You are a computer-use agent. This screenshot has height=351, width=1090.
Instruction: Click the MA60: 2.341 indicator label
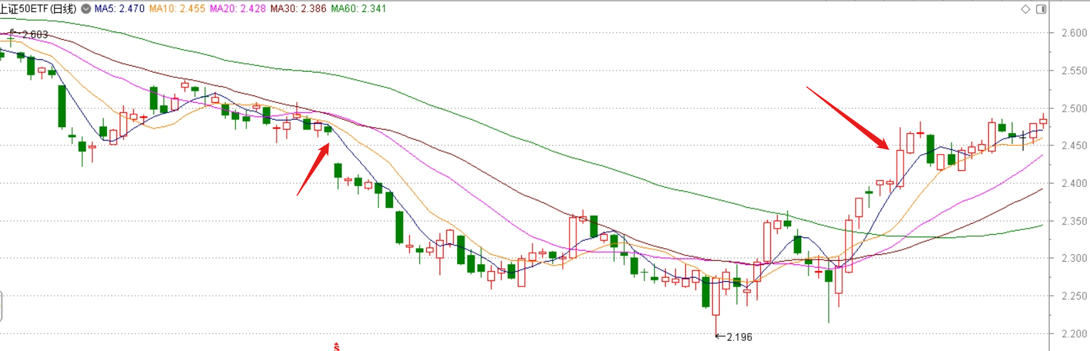coord(359,9)
